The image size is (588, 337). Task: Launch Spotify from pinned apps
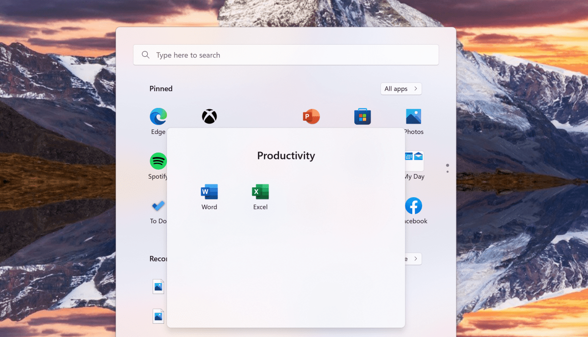click(x=158, y=161)
